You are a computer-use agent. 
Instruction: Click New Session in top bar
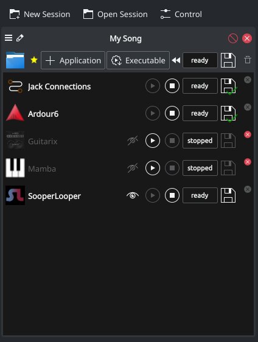pyautogui.click(x=40, y=15)
